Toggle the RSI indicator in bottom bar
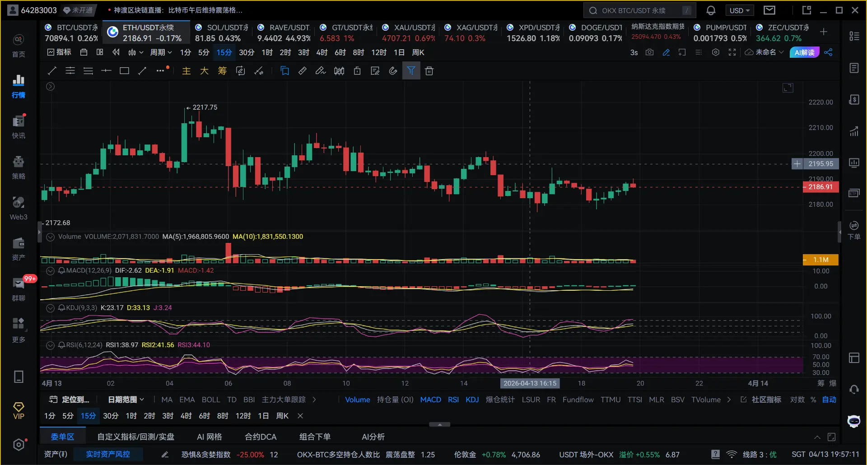This screenshot has width=867, height=465. point(453,400)
